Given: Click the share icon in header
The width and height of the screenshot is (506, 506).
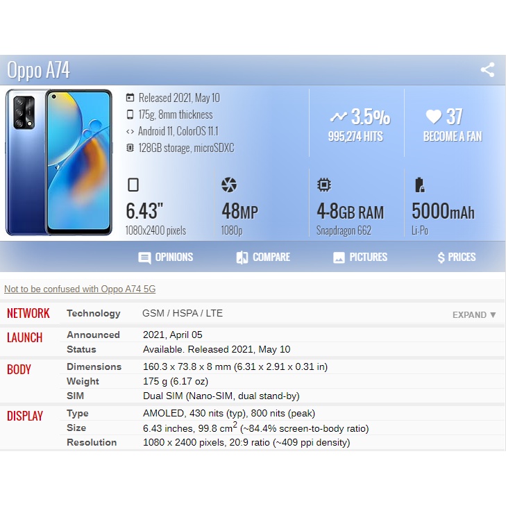Looking at the screenshot, I should pos(487,69).
